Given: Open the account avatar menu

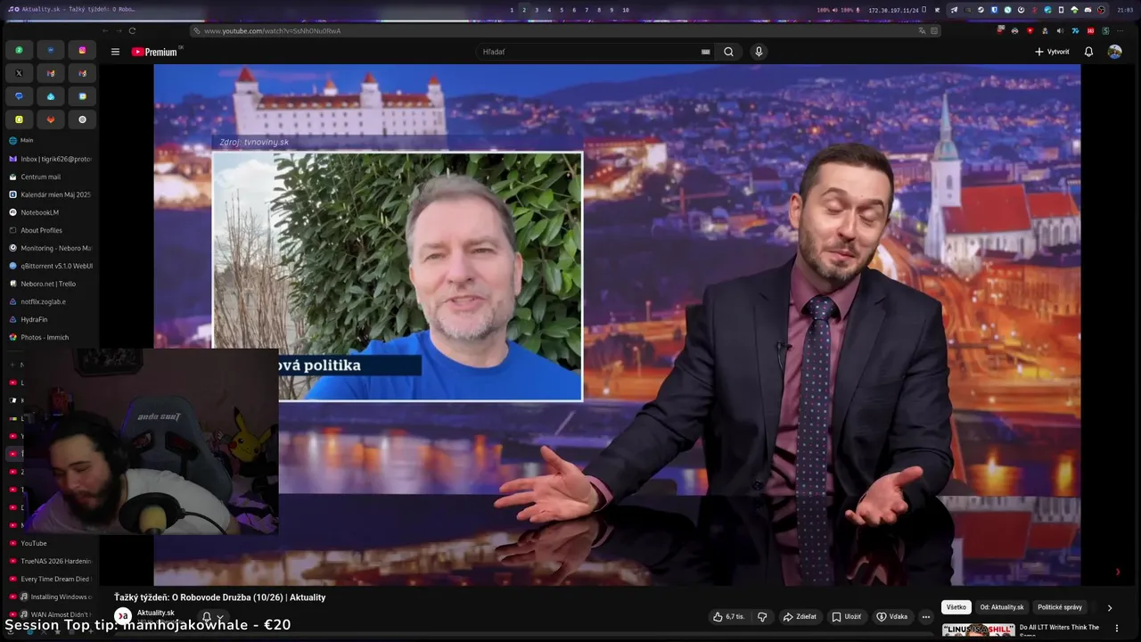Looking at the screenshot, I should (x=1114, y=52).
